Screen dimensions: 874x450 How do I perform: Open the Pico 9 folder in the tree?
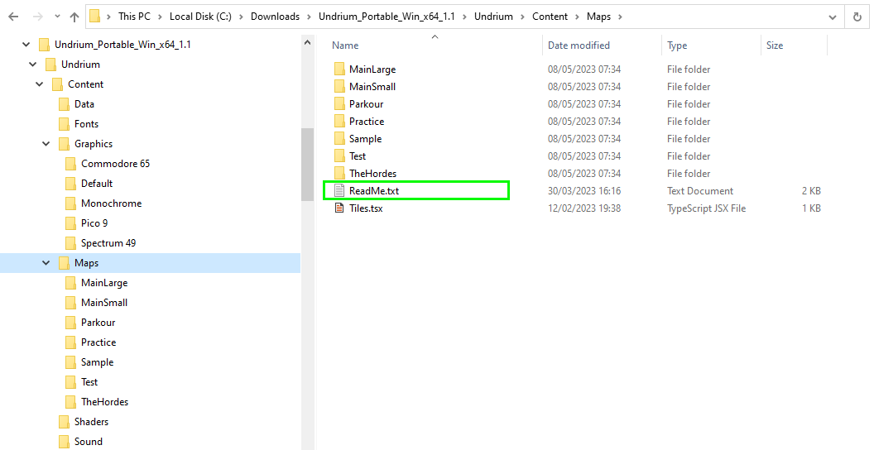tap(94, 223)
